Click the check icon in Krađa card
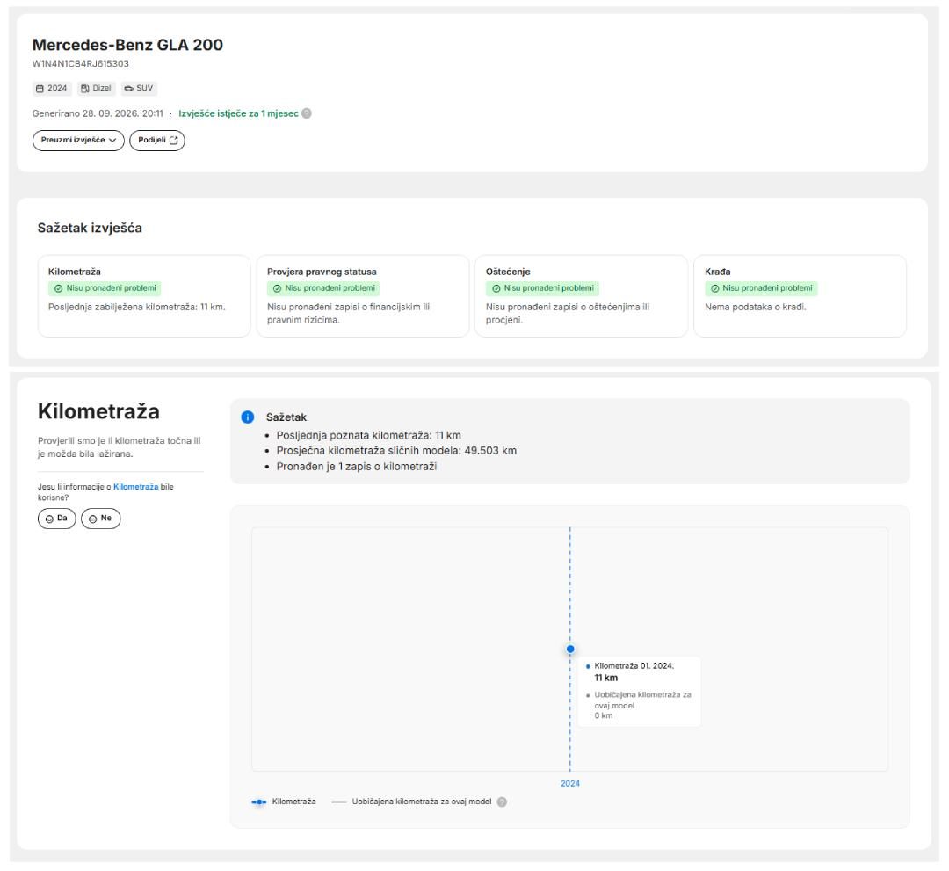 click(x=714, y=288)
